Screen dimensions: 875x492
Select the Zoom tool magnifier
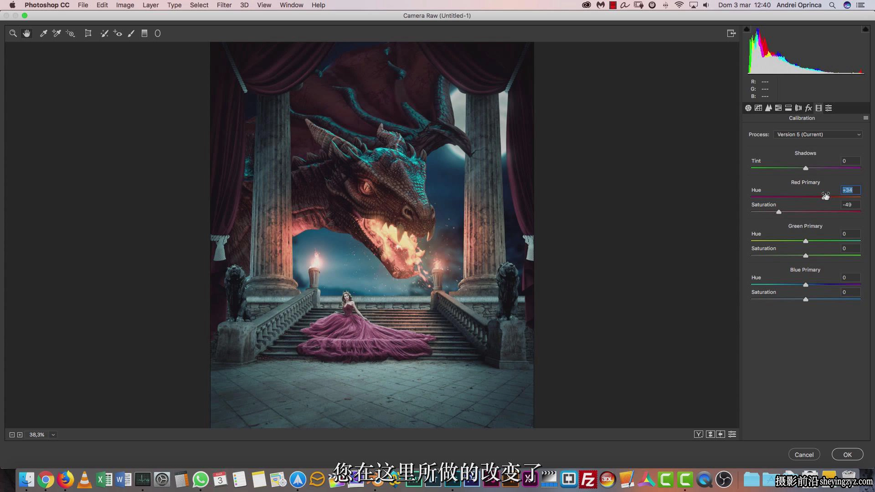click(13, 33)
